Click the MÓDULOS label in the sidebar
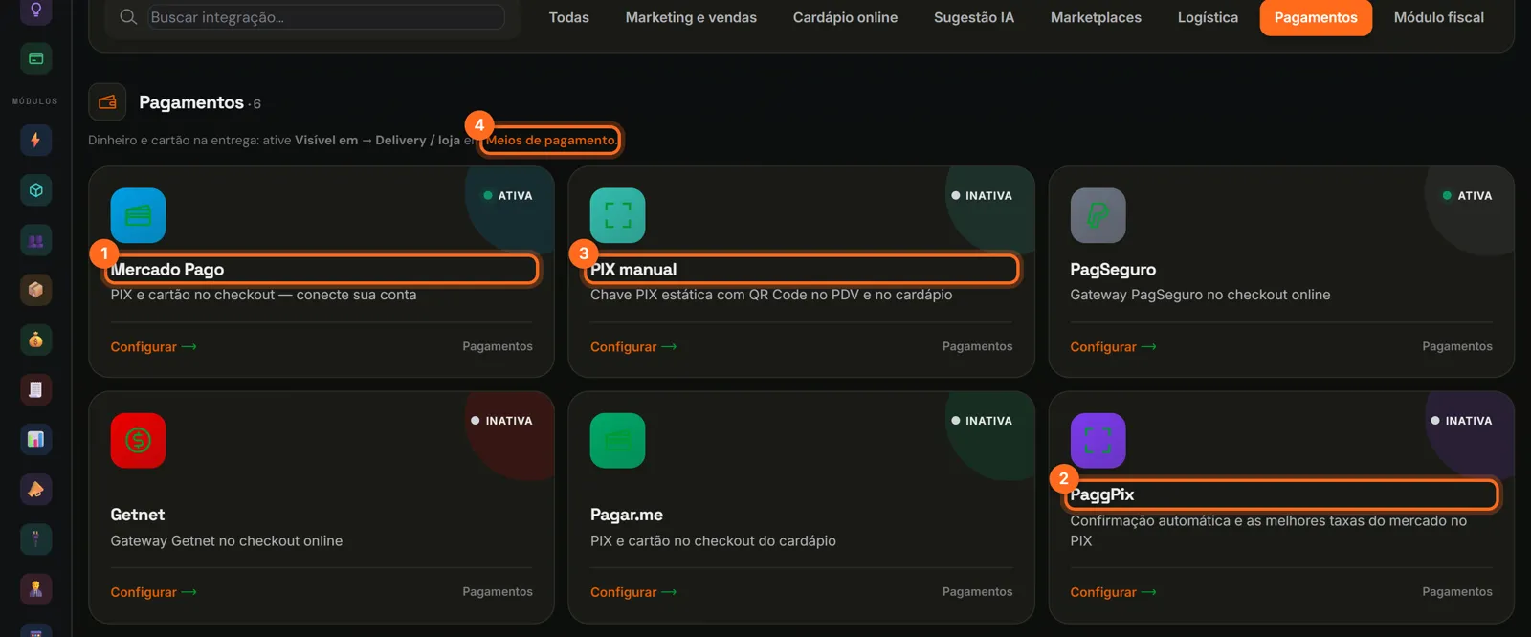Image resolution: width=1531 pixels, height=637 pixels. click(x=35, y=100)
